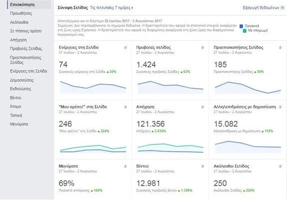Click the value 121.356

(150, 124)
